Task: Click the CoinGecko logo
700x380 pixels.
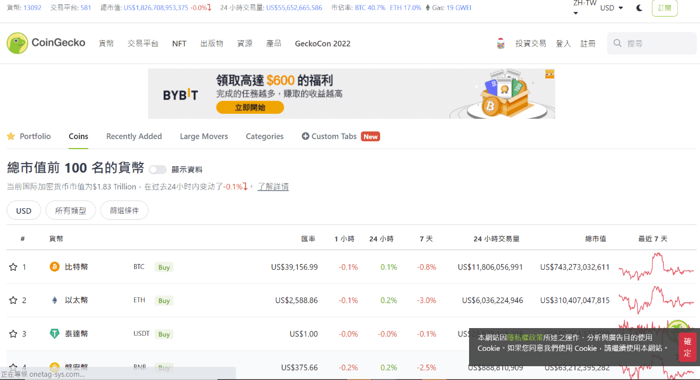Action: tap(46, 42)
